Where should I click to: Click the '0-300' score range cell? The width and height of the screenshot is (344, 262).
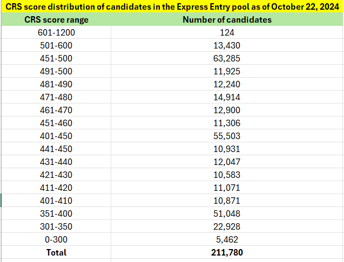(x=56, y=239)
